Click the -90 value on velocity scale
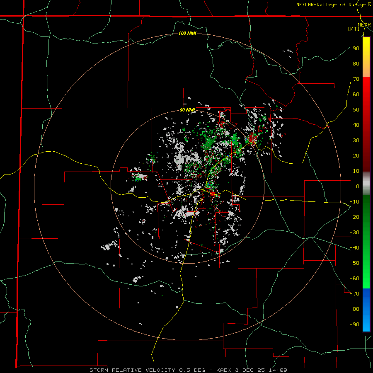373x373 pixels. tap(354, 324)
